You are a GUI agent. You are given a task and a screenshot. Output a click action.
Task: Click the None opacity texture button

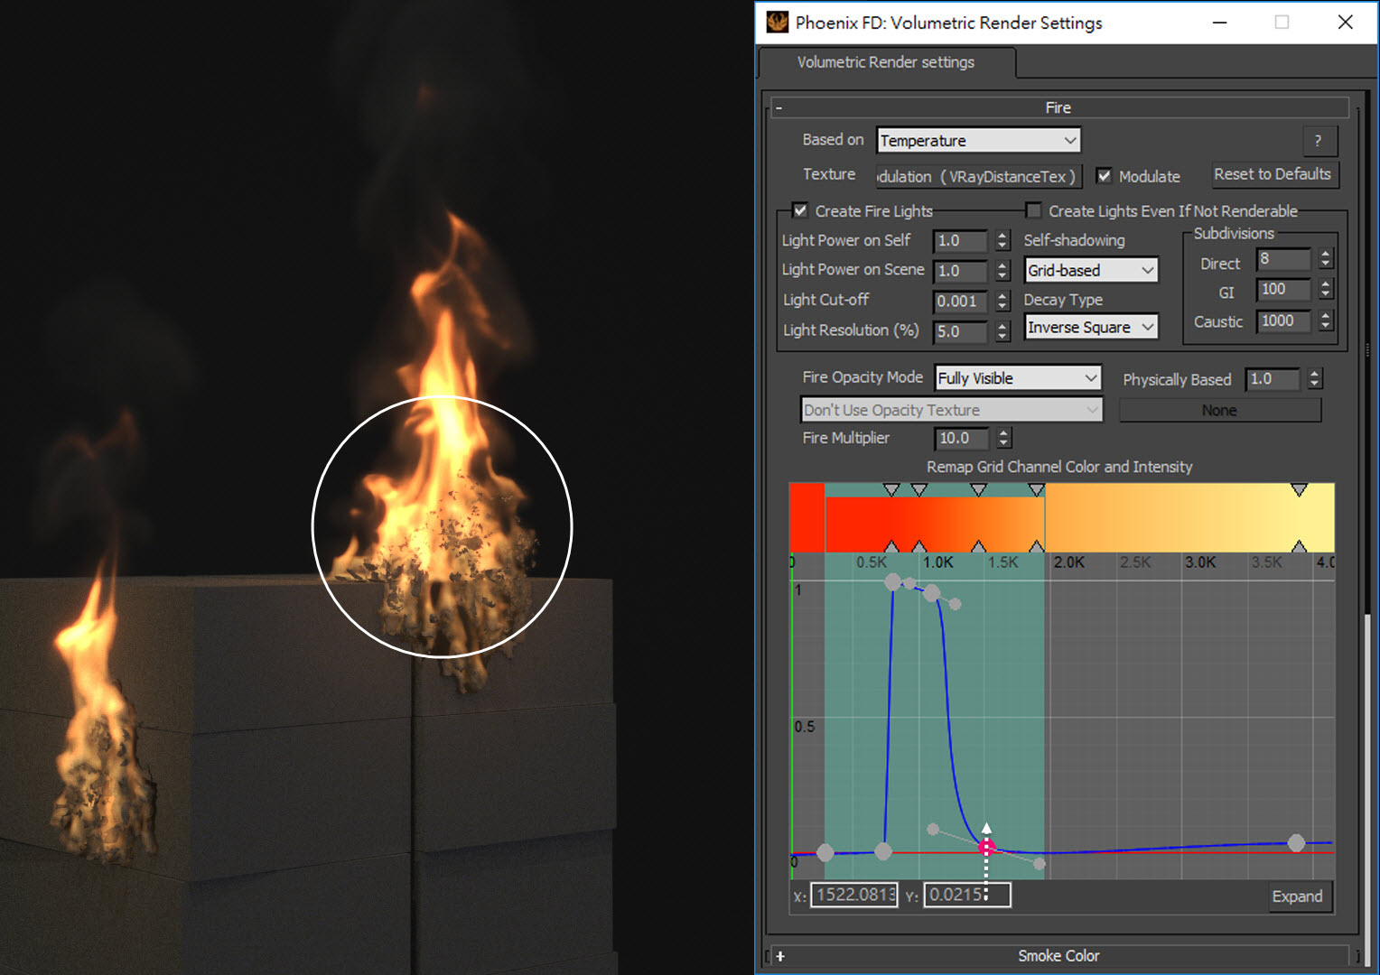pos(1219,410)
